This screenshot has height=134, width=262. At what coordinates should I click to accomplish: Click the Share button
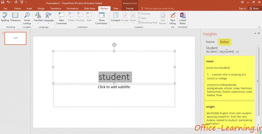[254, 8]
